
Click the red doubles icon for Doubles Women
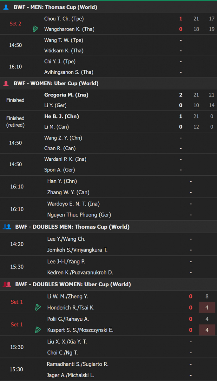point(7,284)
